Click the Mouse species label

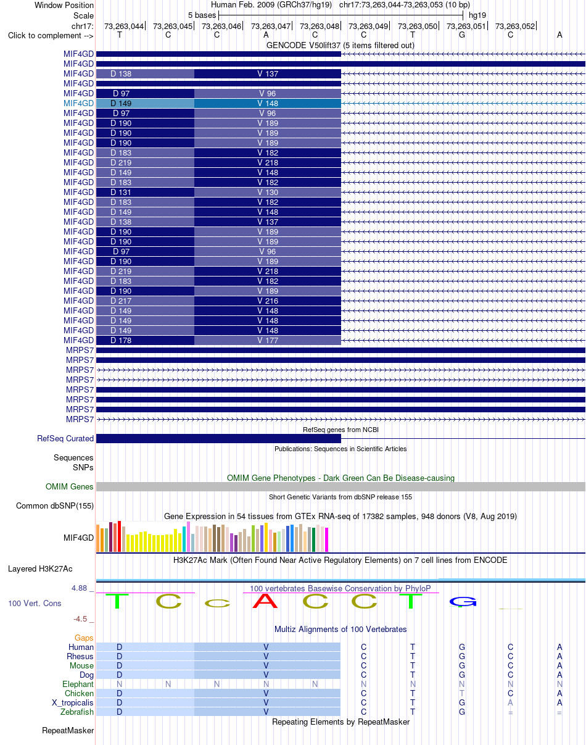point(81,665)
